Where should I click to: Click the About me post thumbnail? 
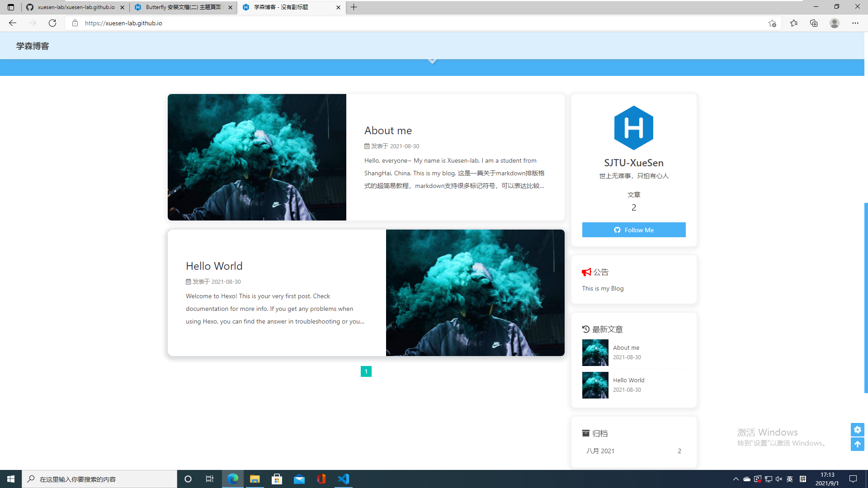(256, 157)
